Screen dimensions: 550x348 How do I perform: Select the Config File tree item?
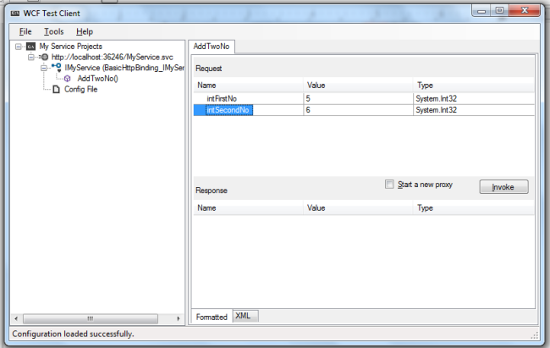pos(80,89)
